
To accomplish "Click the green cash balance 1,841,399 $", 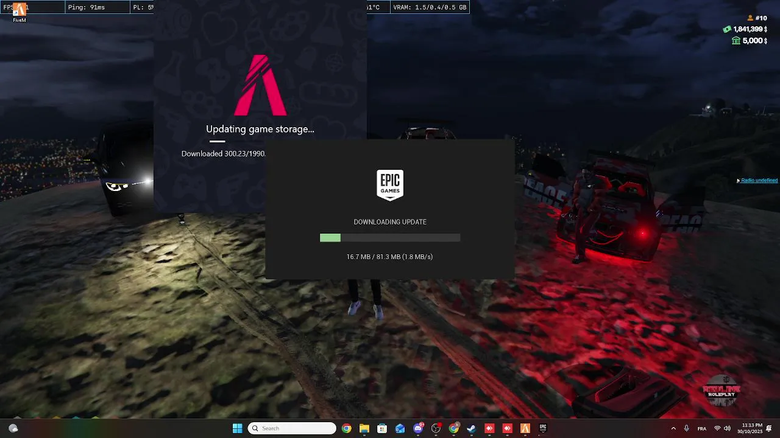I will click(x=750, y=29).
